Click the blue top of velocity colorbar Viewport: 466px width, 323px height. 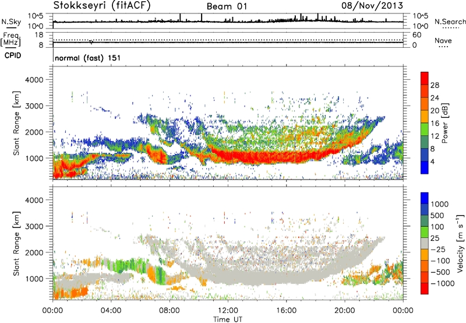[425, 198]
